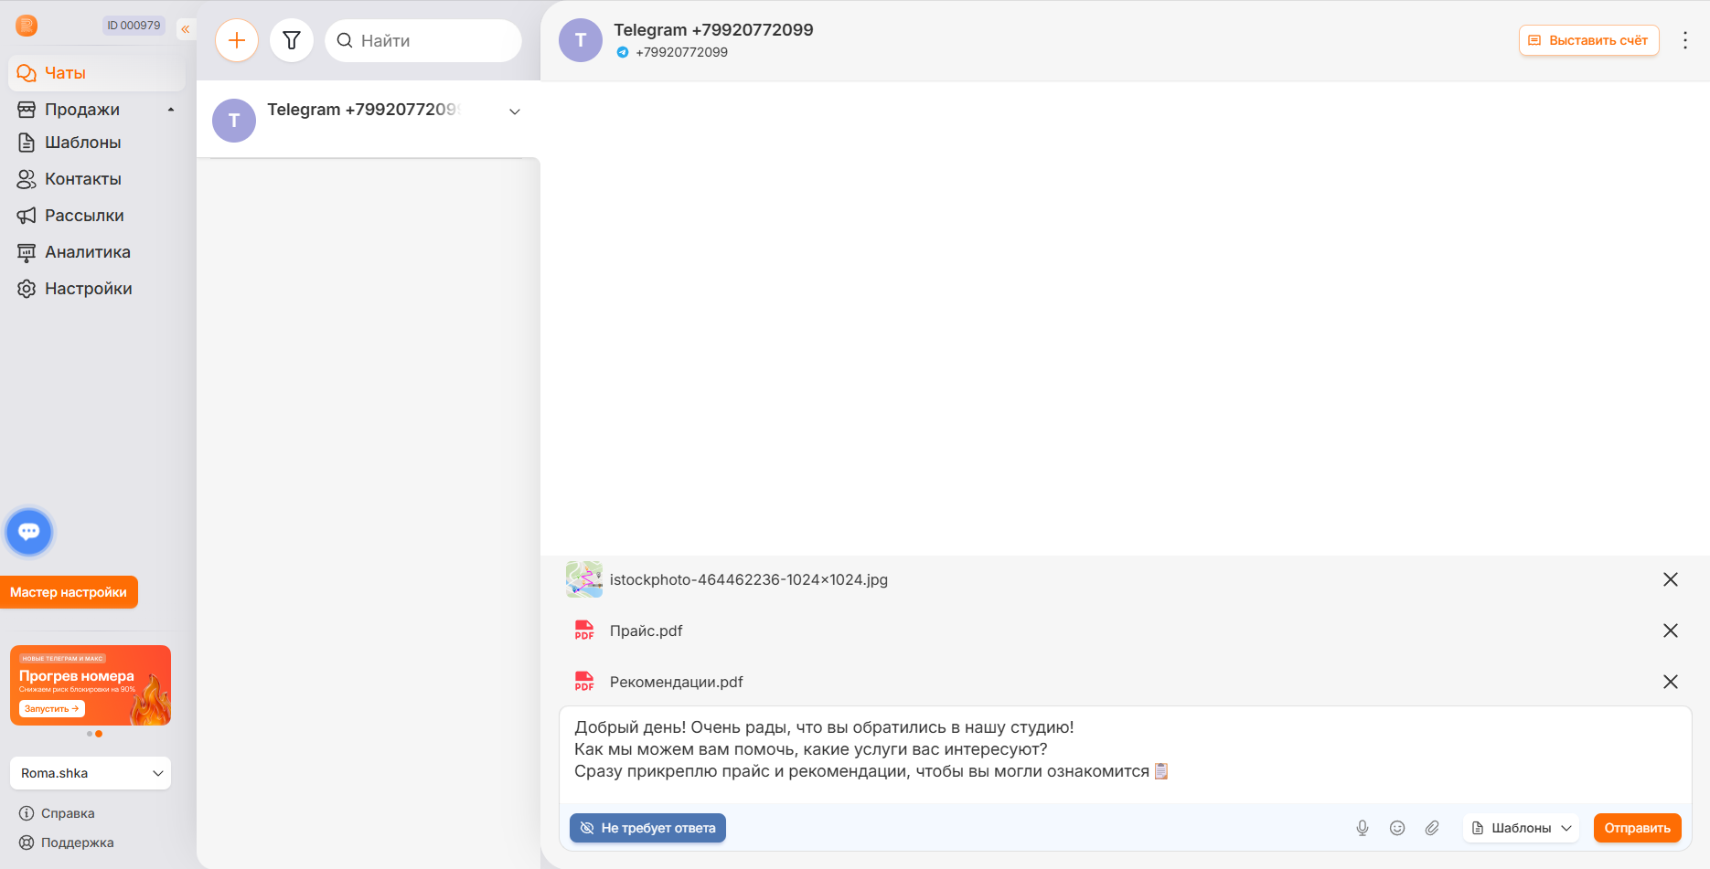The width and height of the screenshot is (1710, 869).
Task: Go to Шаблоны in sidebar
Action: coord(82,143)
